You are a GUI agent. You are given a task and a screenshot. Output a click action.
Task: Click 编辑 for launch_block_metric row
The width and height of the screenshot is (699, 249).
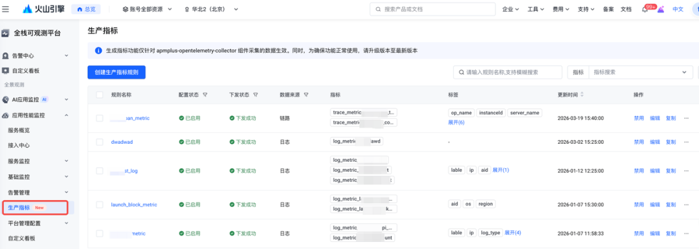[655, 204]
